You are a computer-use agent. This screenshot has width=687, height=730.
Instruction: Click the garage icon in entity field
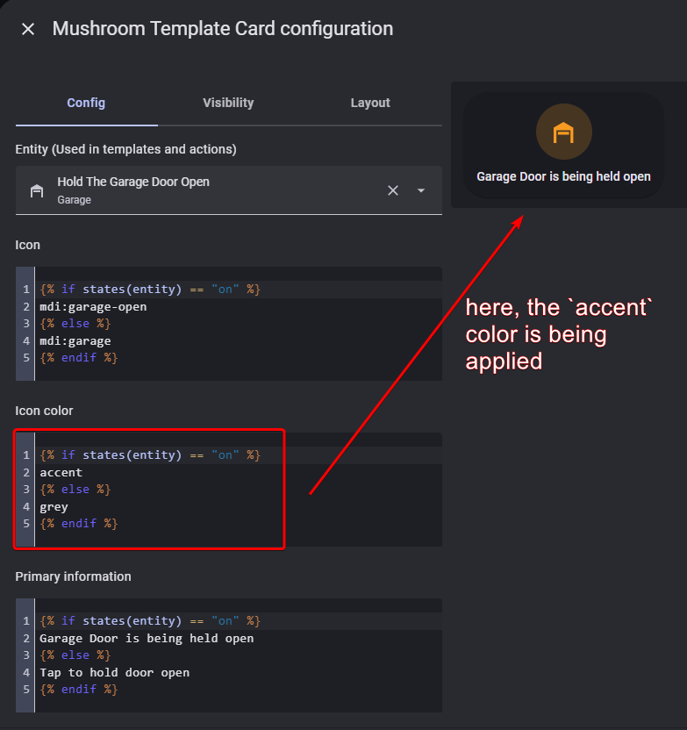[37, 190]
